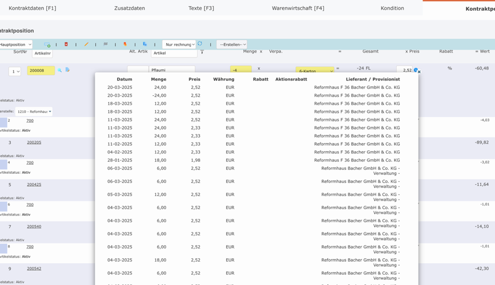Click the magnifier icon next to article 200008
This screenshot has width=495, height=285.
point(59,70)
